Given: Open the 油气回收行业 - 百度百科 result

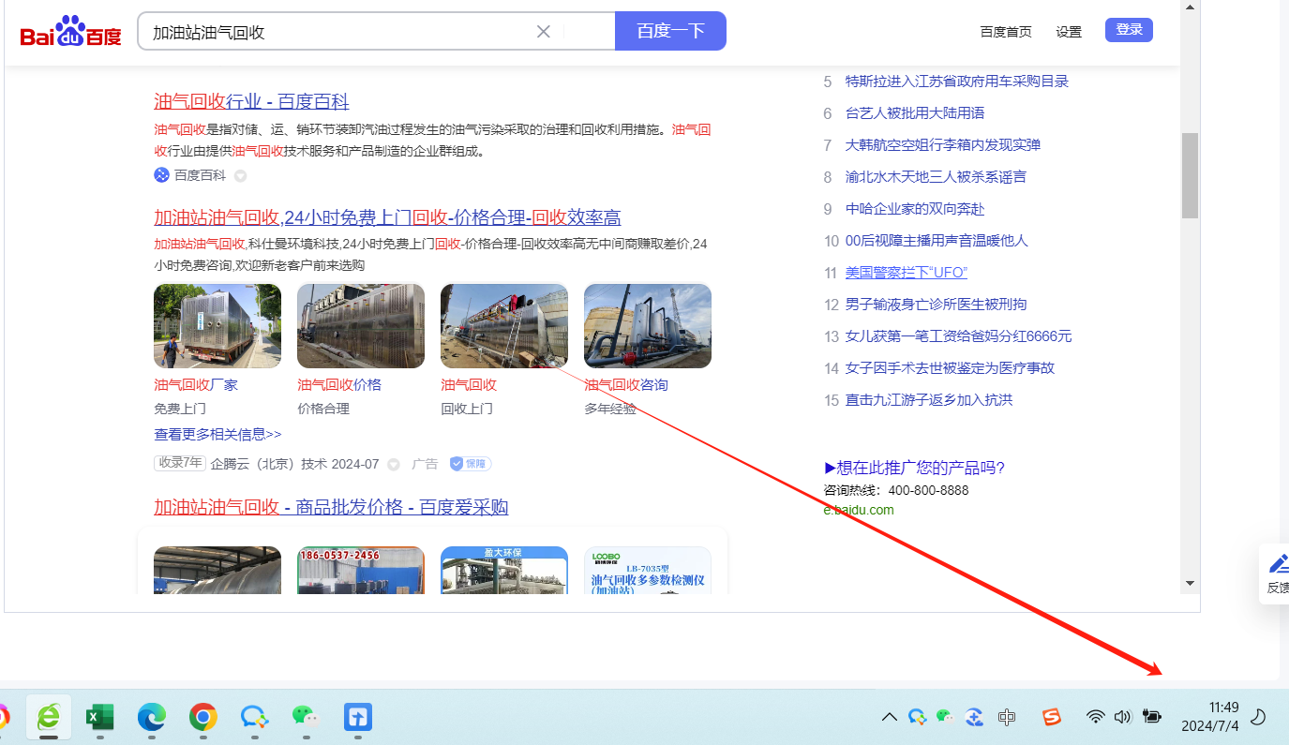Looking at the screenshot, I should click(x=251, y=101).
